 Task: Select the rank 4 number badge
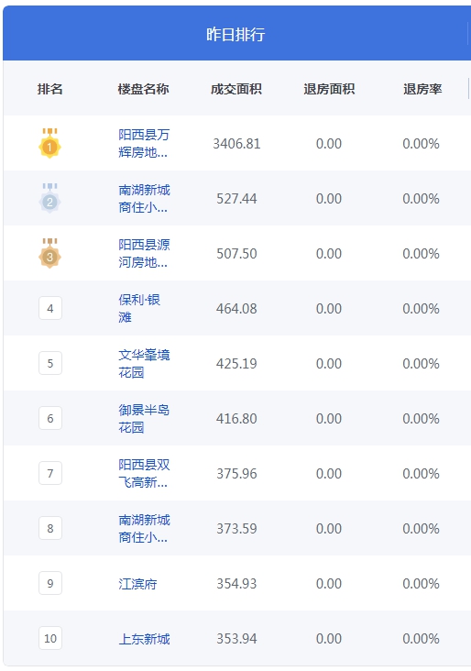tap(50, 308)
